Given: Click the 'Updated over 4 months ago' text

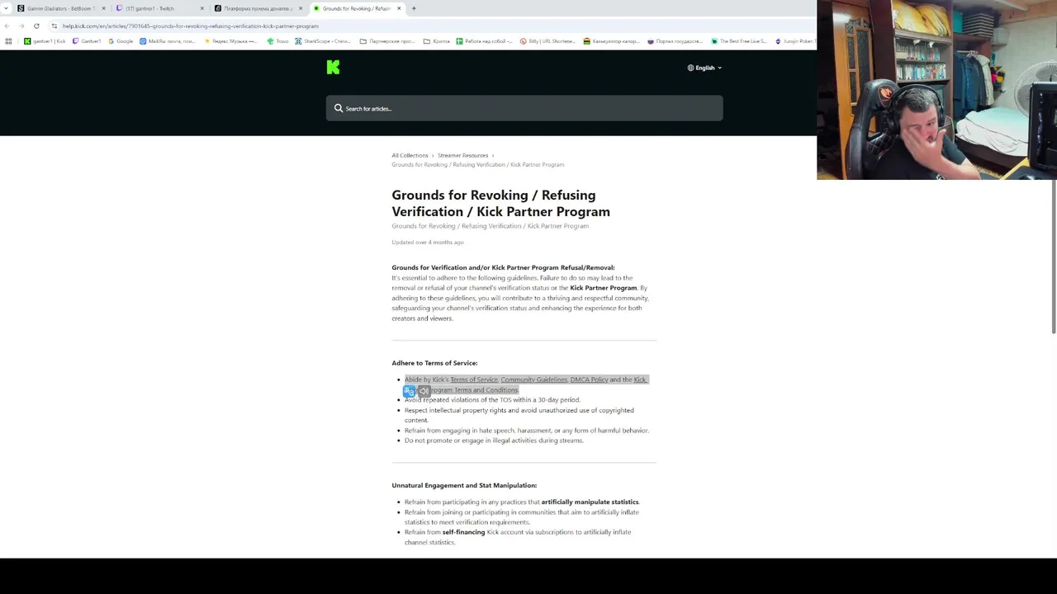Looking at the screenshot, I should (x=427, y=242).
